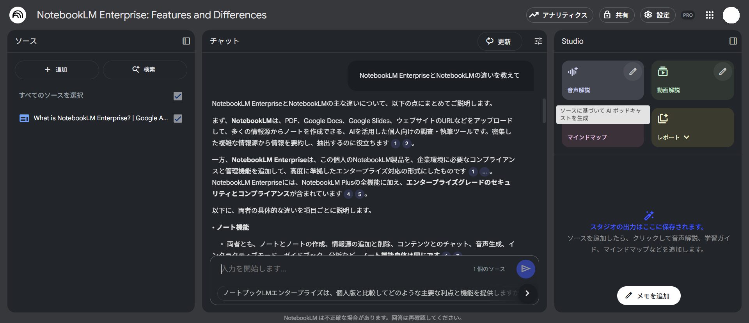Screen dimensions: 749x323
Task: Open the profile avatar menu
Action: tap(731, 15)
